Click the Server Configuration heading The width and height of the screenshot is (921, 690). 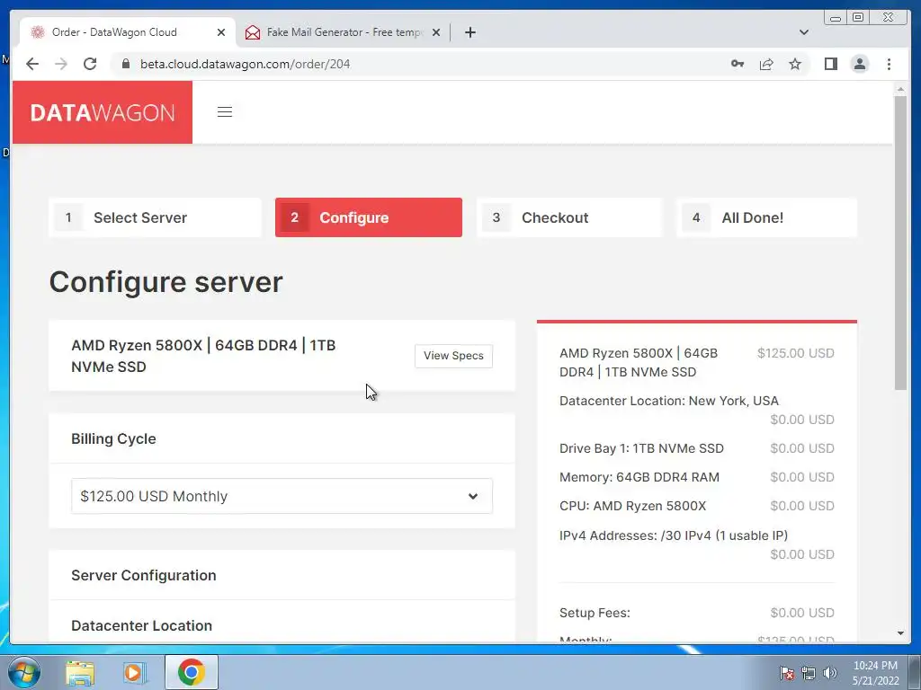click(144, 576)
